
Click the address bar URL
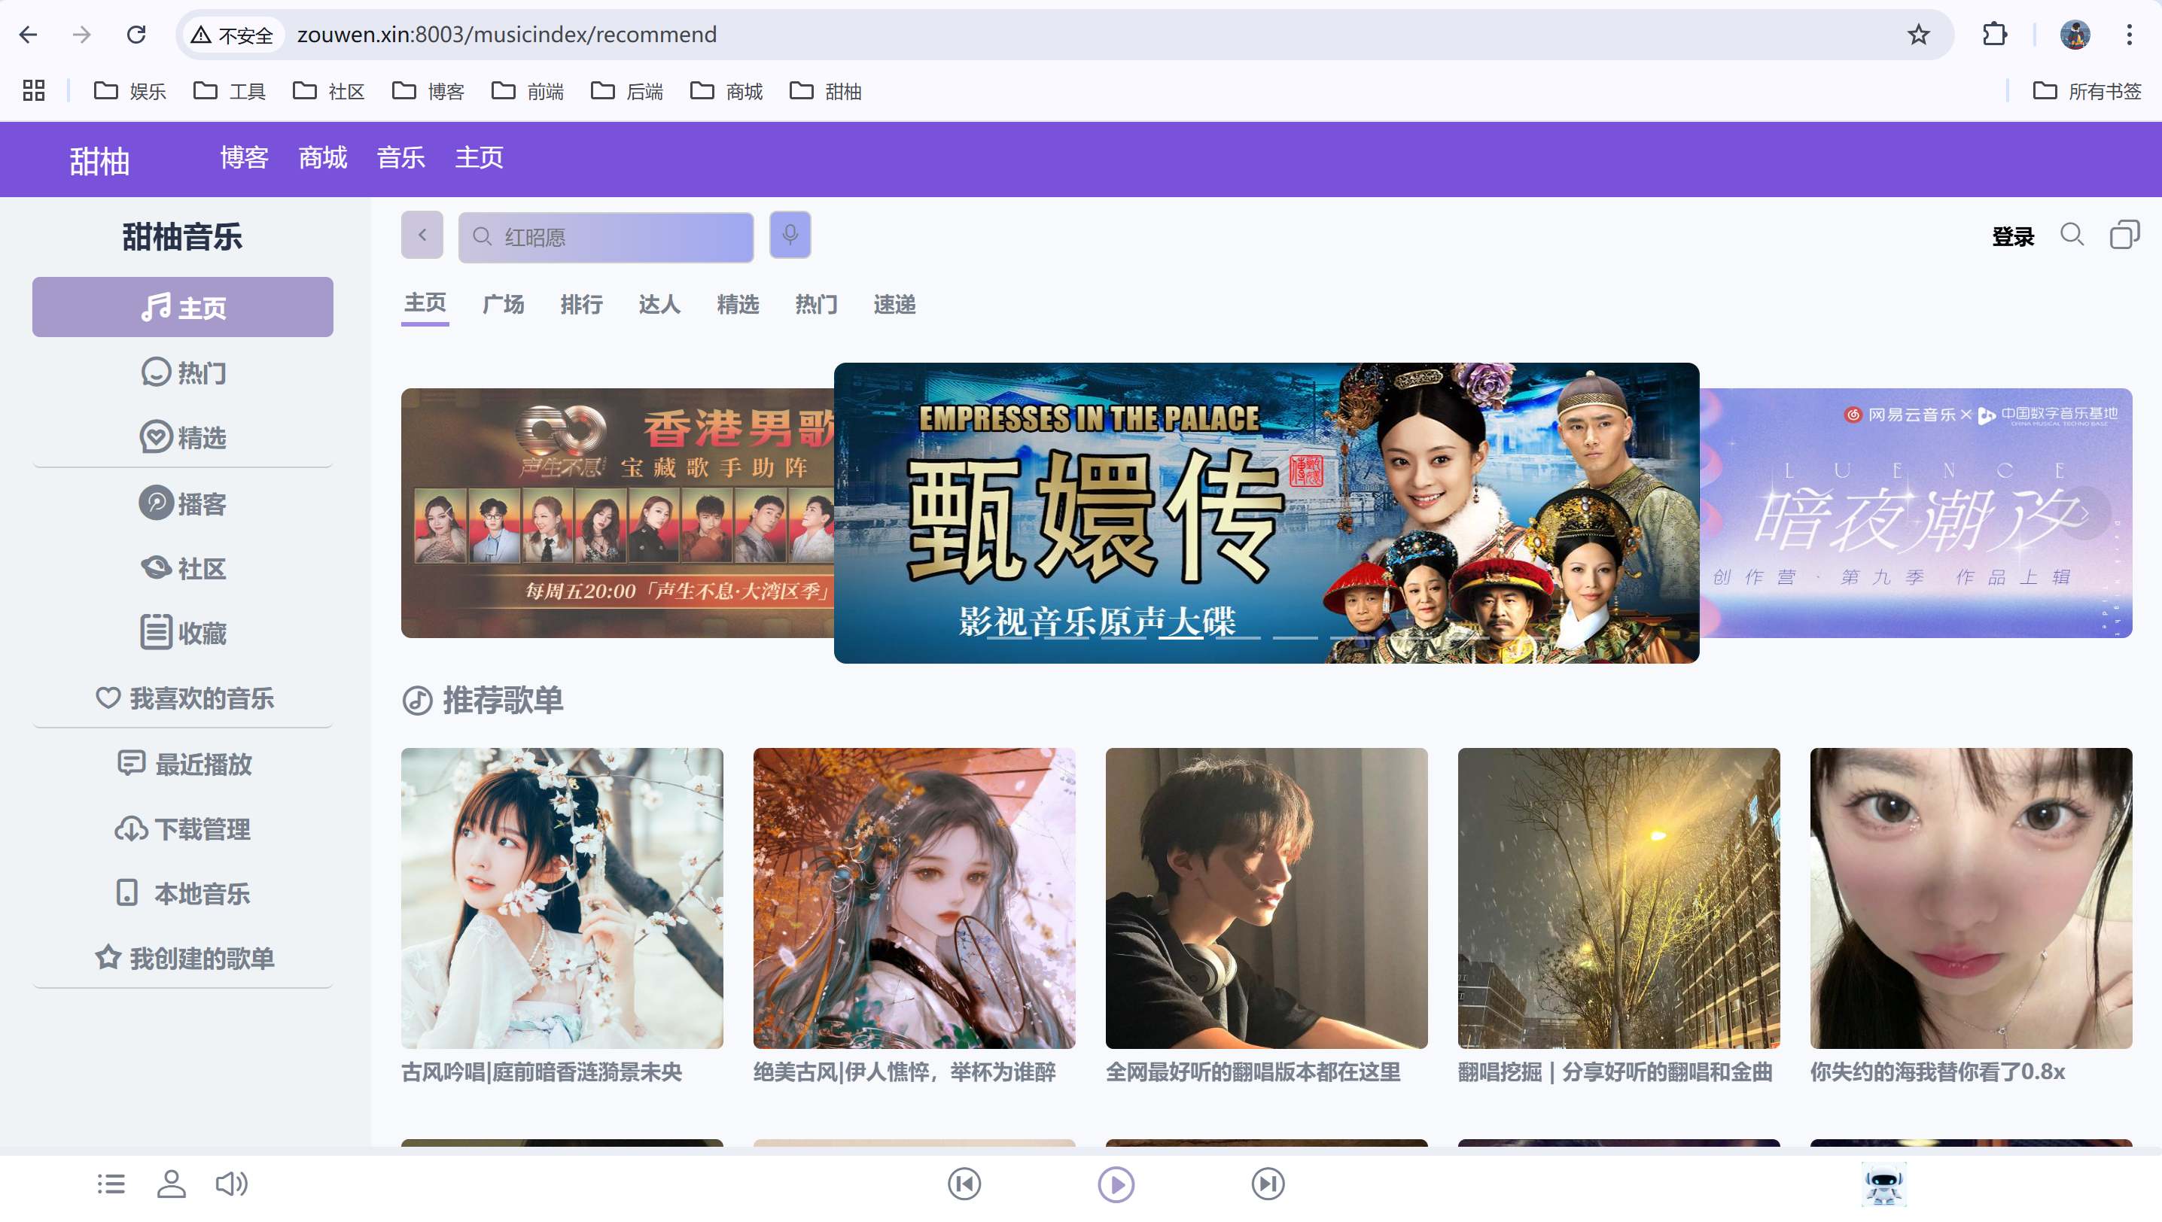(x=507, y=35)
